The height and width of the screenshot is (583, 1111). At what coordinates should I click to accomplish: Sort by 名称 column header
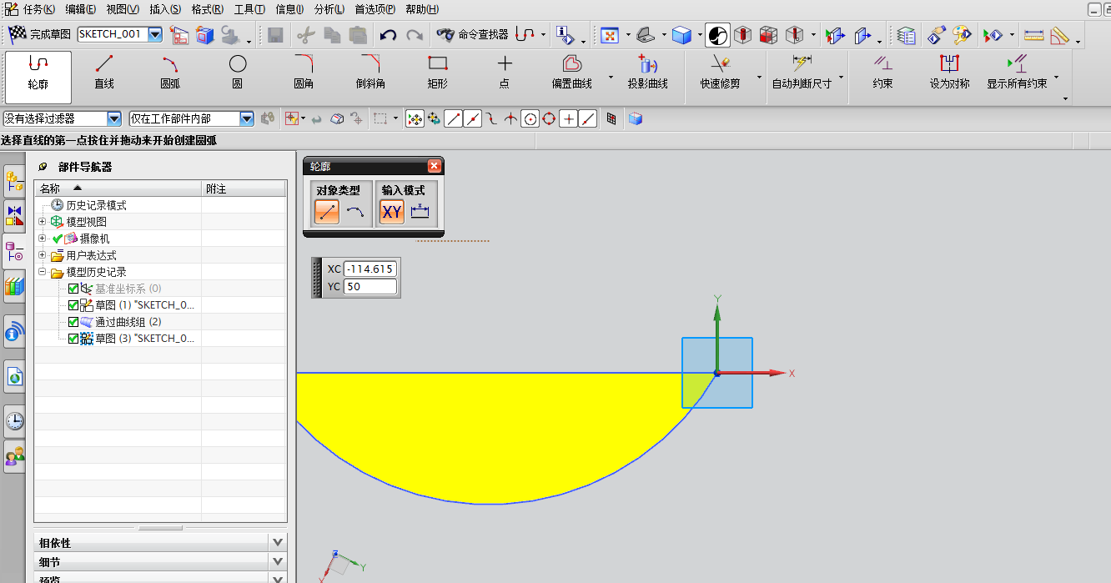click(x=118, y=188)
